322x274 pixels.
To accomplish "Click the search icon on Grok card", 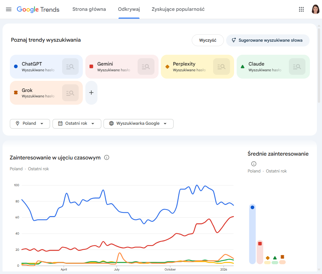I will [70, 93].
